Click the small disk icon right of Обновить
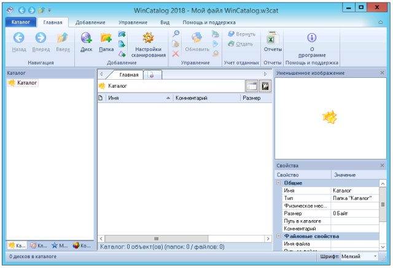The width and height of the screenshot is (393, 268). (216, 34)
